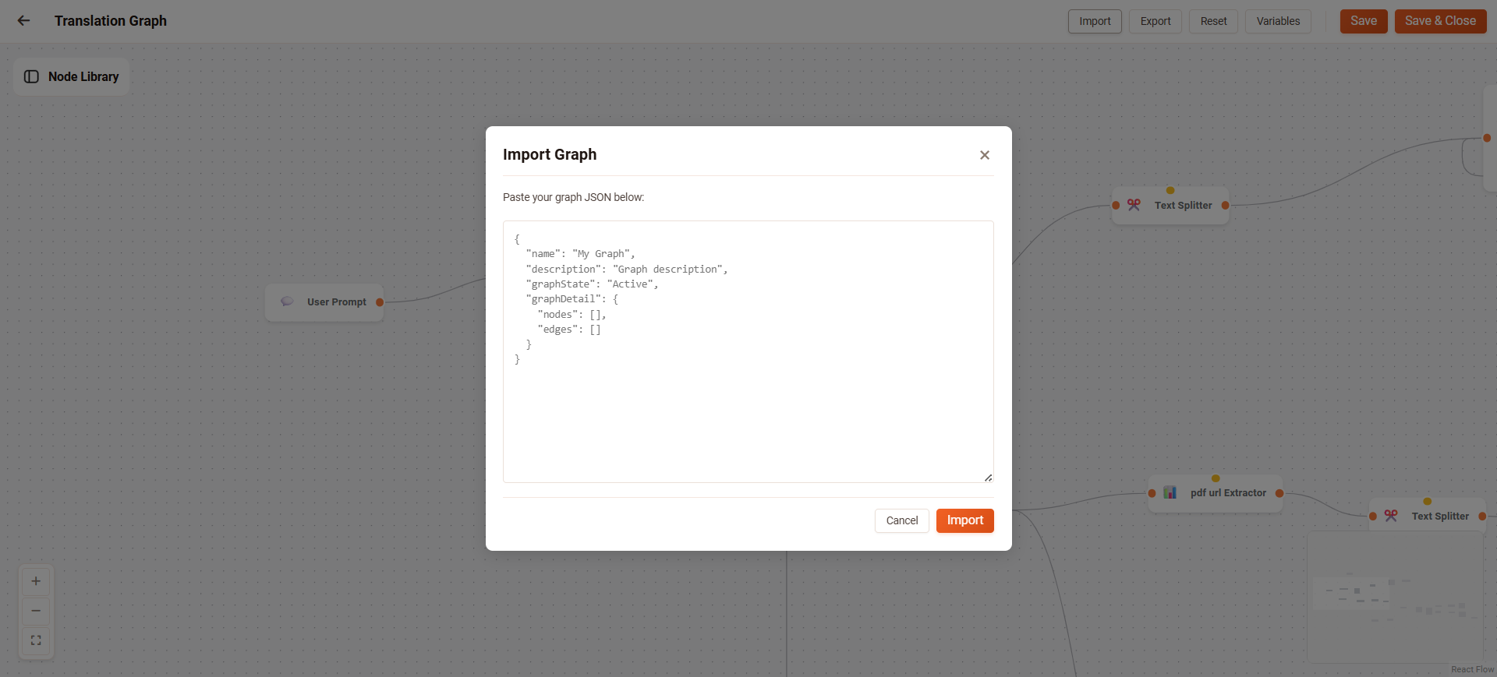
Task: Zoom out on the canvas
Action: pos(36,611)
